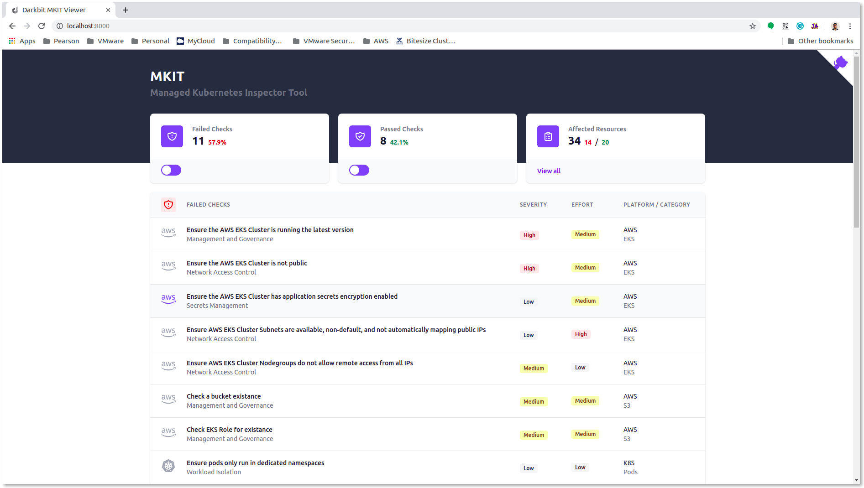Bookmark this page with the star icon
Screen dimensions: 864x488
click(x=753, y=26)
